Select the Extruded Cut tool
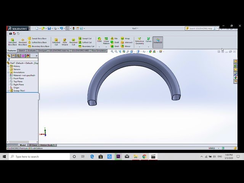 [56, 42]
